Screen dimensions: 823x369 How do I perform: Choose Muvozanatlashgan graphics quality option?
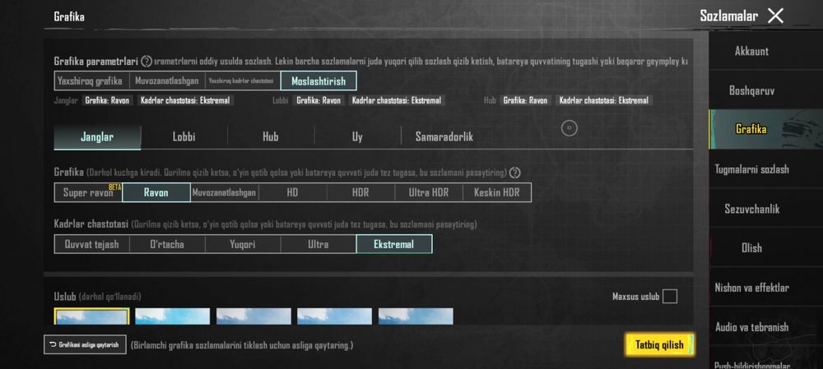[x=224, y=192]
